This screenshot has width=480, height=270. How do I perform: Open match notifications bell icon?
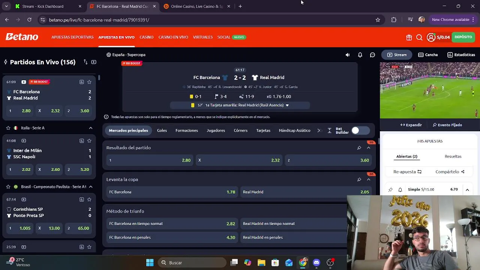click(x=360, y=55)
